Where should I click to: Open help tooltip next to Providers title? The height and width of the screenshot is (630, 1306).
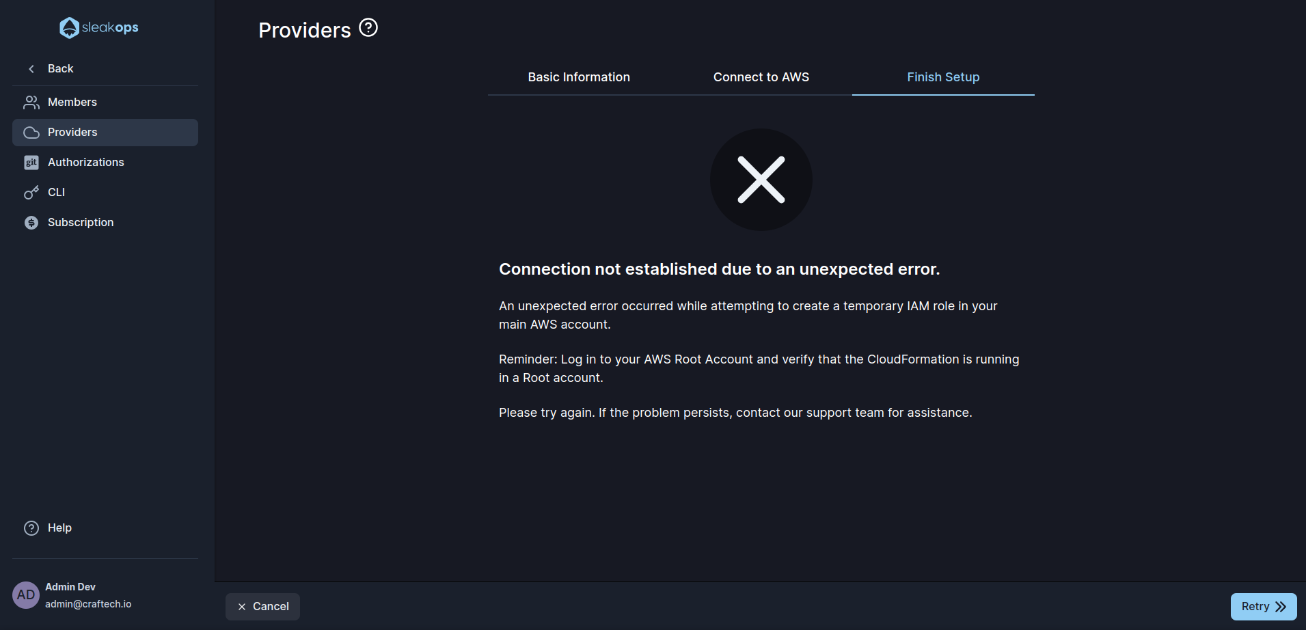click(368, 28)
